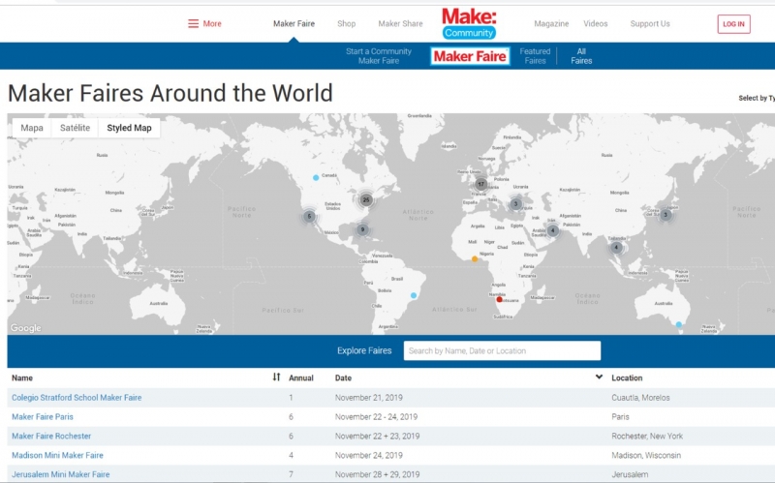Open the More hamburger menu icon
The height and width of the screenshot is (483, 775).
coord(193,23)
